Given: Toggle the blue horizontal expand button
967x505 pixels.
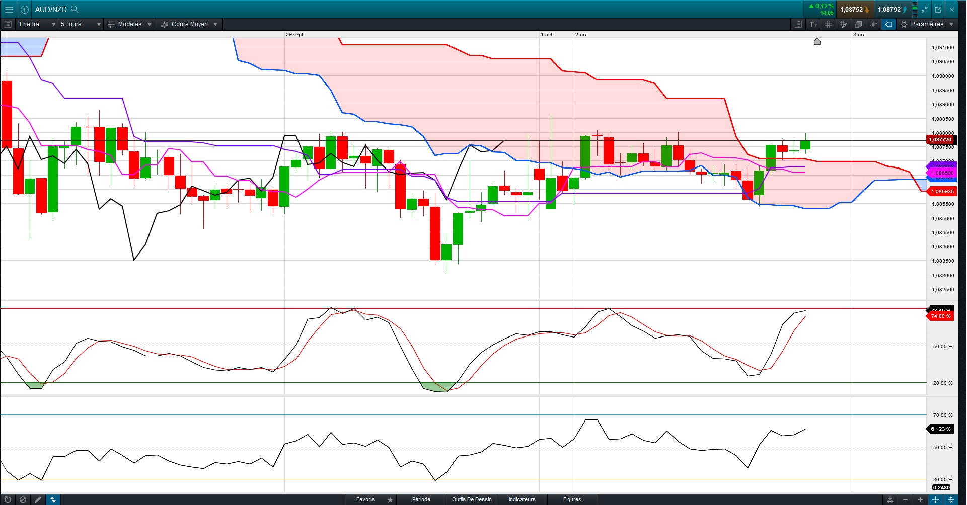Looking at the screenshot, I should click(935, 499).
